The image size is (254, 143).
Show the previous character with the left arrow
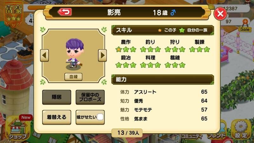click(44, 55)
